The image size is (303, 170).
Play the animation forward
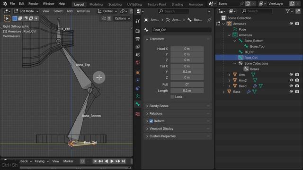click(112, 161)
